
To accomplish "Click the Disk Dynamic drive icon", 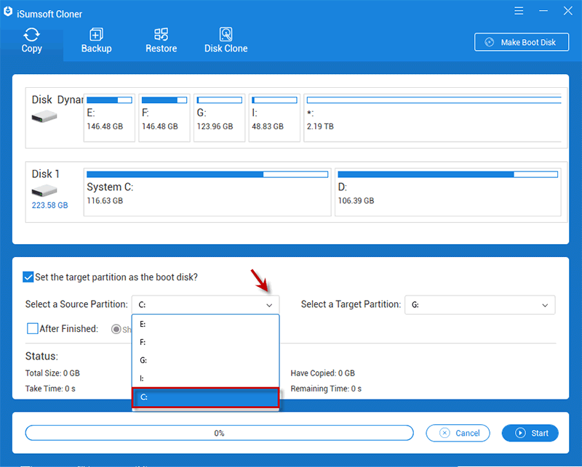I will pyautogui.click(x=44, y=118).
